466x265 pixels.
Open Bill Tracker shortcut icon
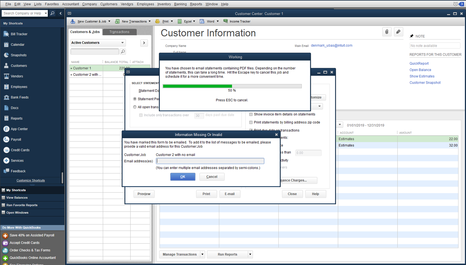[6, 34]
